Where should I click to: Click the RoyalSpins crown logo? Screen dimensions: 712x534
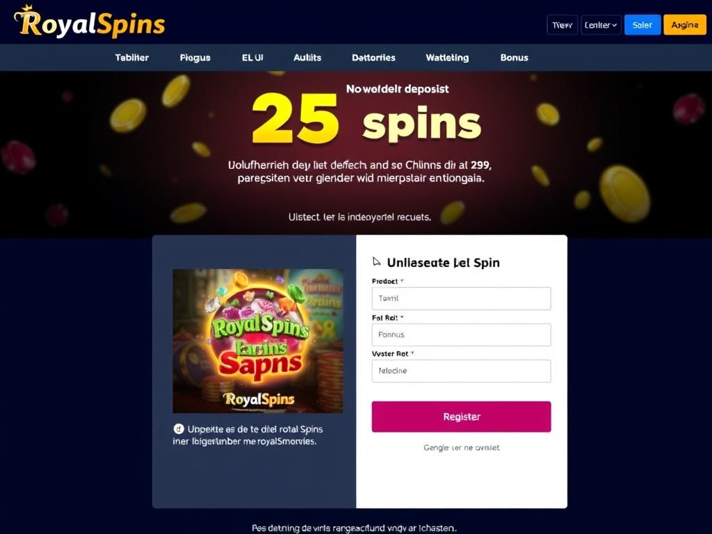(90, 22)
